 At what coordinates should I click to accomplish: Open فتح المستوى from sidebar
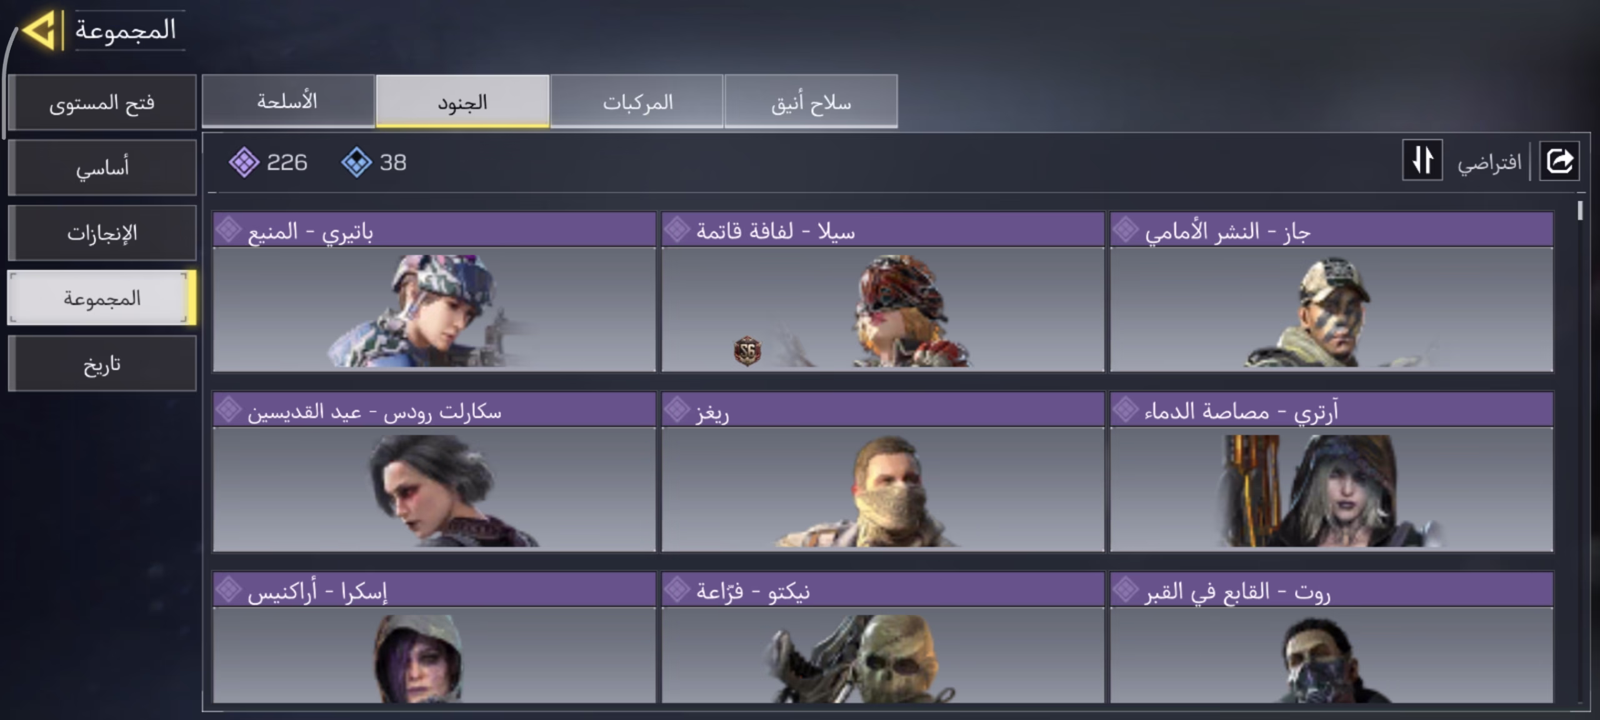click(102, 102)
